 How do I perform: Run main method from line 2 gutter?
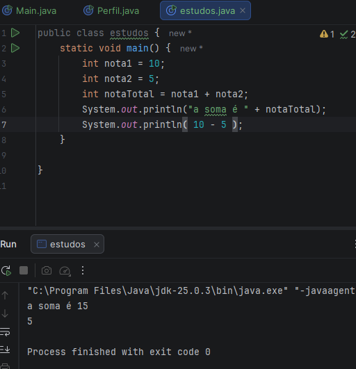click(15, 48)
